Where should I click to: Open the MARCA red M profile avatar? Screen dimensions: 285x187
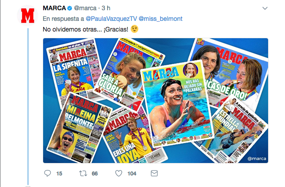[x=28, y=16]
